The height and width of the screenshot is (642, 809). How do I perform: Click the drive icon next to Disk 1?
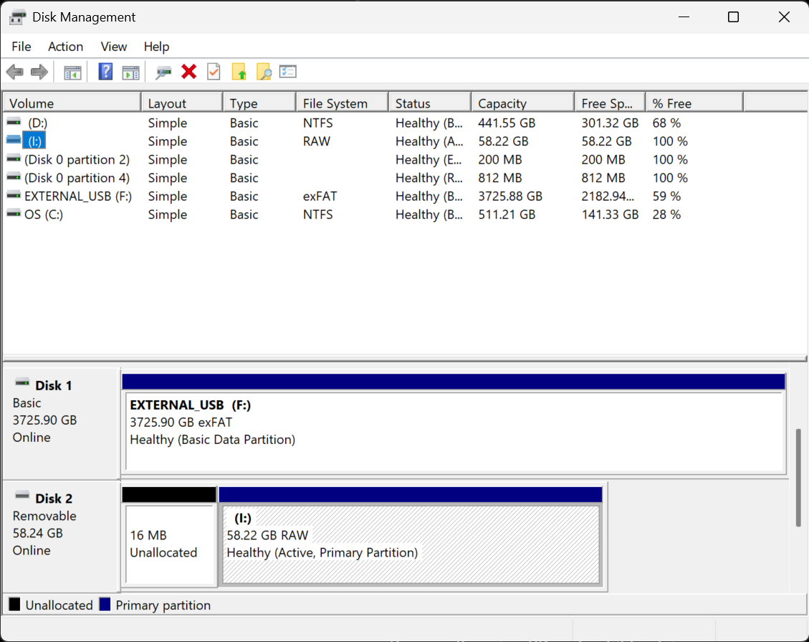[21, 383]
